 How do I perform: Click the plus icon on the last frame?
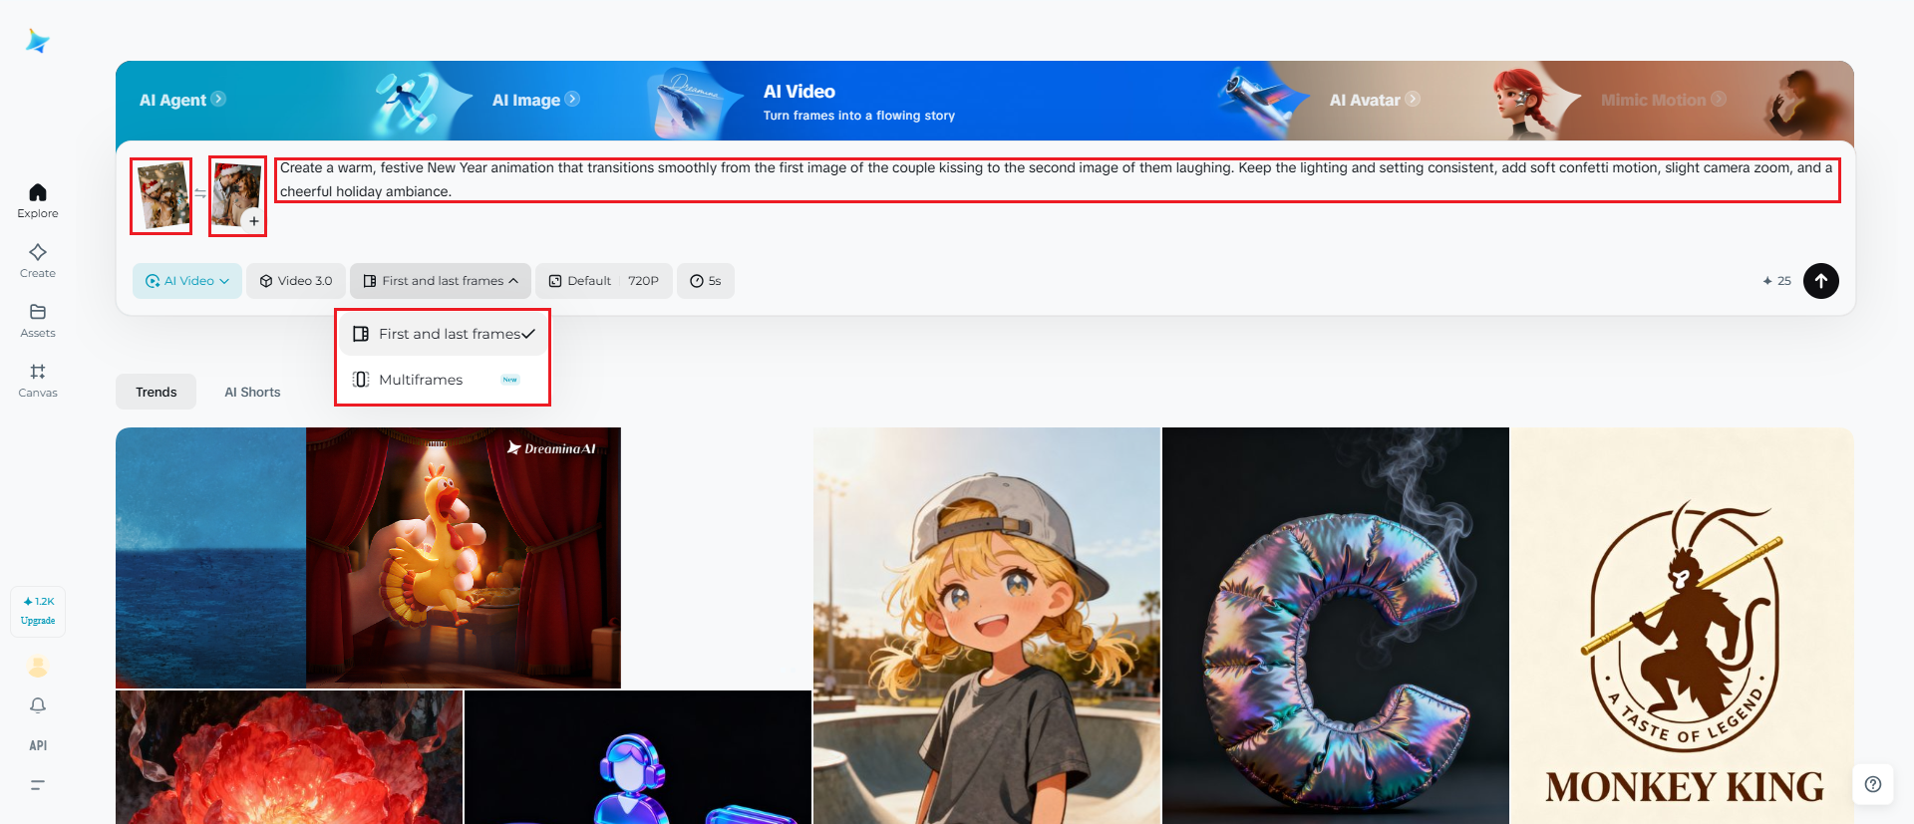254,221
